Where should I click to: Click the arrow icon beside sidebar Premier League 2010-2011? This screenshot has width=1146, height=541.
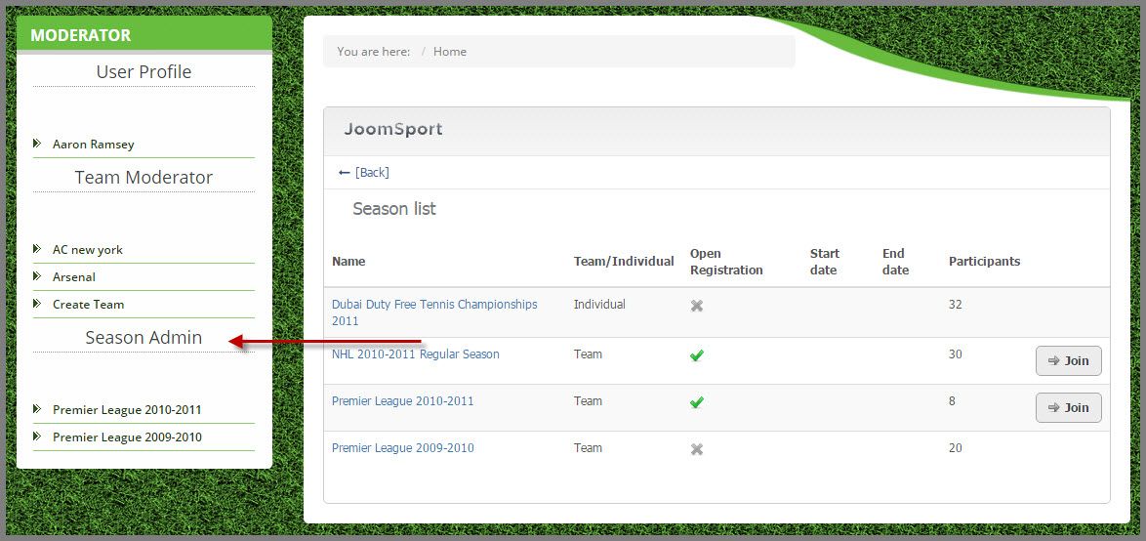point(36,408)
